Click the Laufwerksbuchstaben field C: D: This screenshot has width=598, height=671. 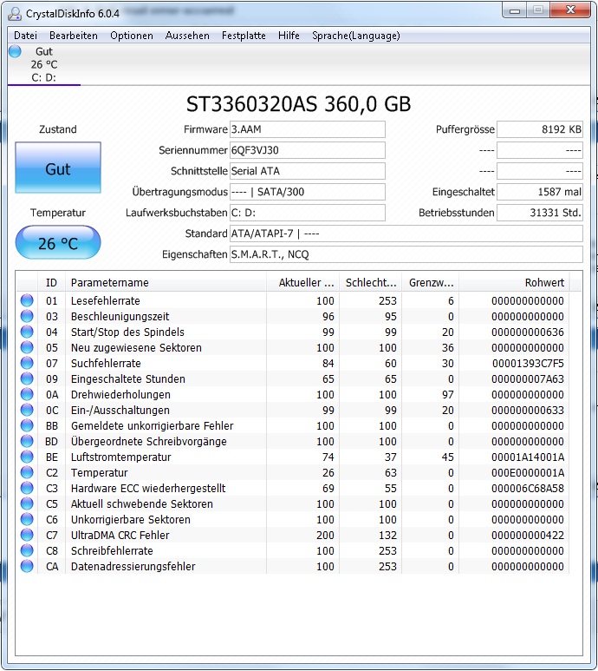click(x=308, y=213)
